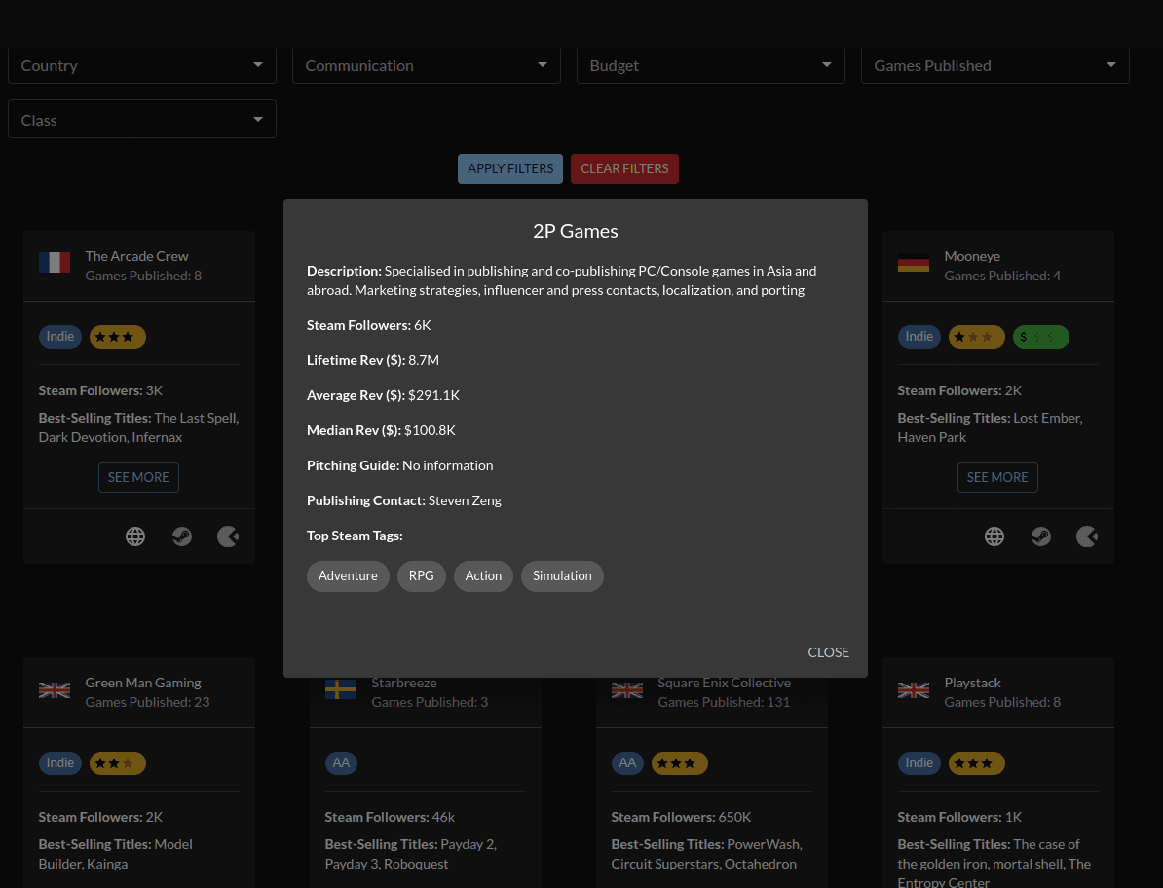Click the Clear Filters button
The image size is (1163, 888).
tap(624, 168)
